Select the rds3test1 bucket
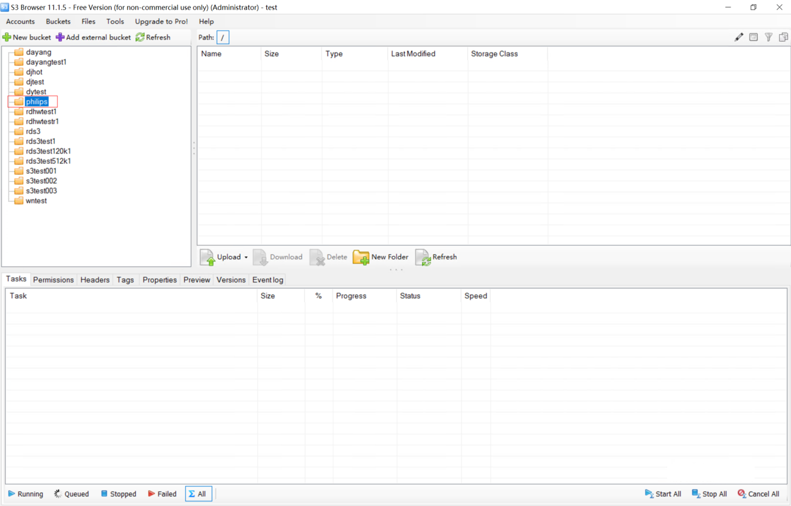 [41, 141]
